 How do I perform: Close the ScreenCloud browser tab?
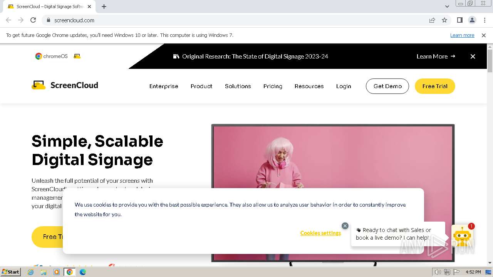coord(89,7)
